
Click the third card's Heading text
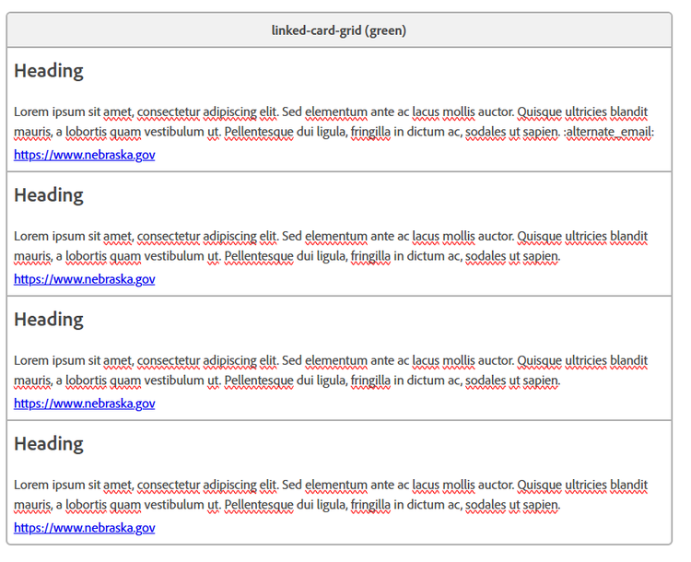pos(48,320)
